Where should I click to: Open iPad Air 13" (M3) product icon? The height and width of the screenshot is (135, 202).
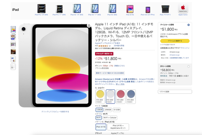click(77, 8)
